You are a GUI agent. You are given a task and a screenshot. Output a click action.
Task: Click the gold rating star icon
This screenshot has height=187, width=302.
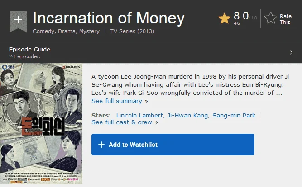tap(225, 18)
